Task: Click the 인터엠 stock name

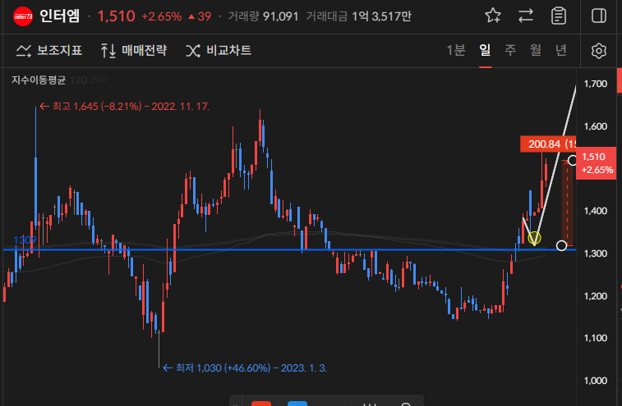Action: pyautogui.click(x=60, y=16)
